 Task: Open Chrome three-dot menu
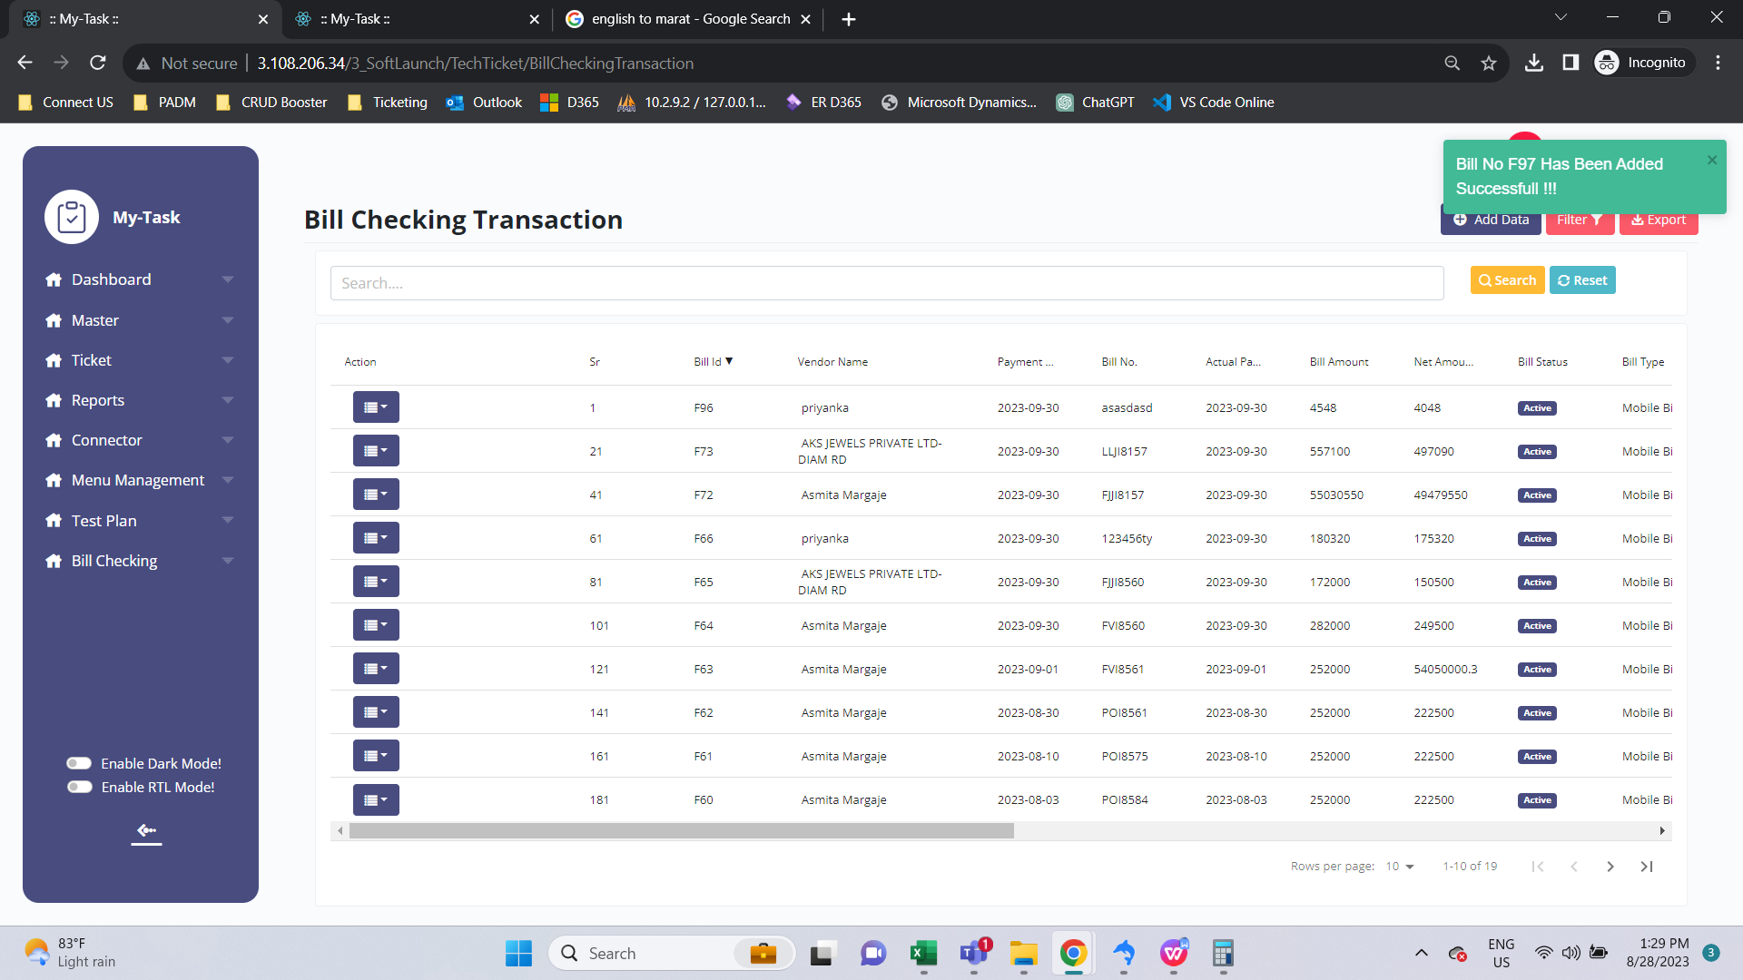click(1718, 63)
